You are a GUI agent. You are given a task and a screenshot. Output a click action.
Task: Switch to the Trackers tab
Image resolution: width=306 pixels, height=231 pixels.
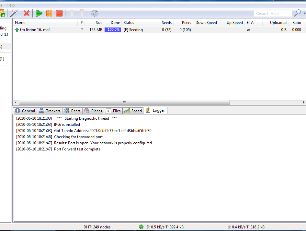click(50, 111)
